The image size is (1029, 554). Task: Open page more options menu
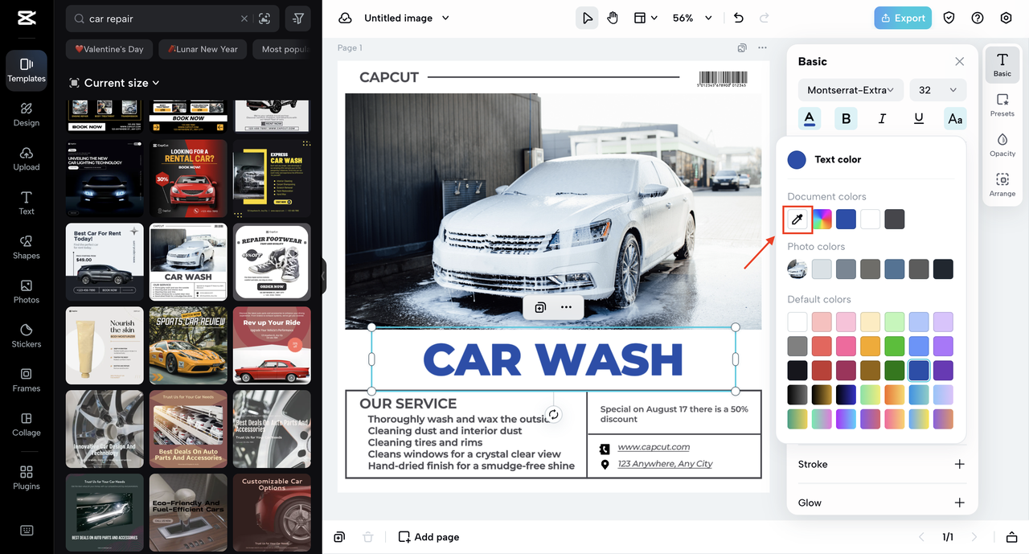(762, 48)
